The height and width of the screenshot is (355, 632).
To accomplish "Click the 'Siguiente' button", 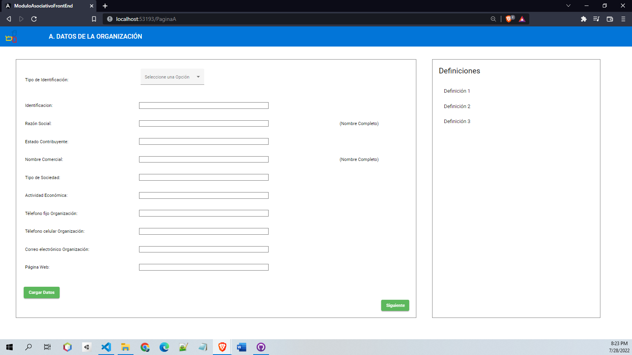I will 395,306.
